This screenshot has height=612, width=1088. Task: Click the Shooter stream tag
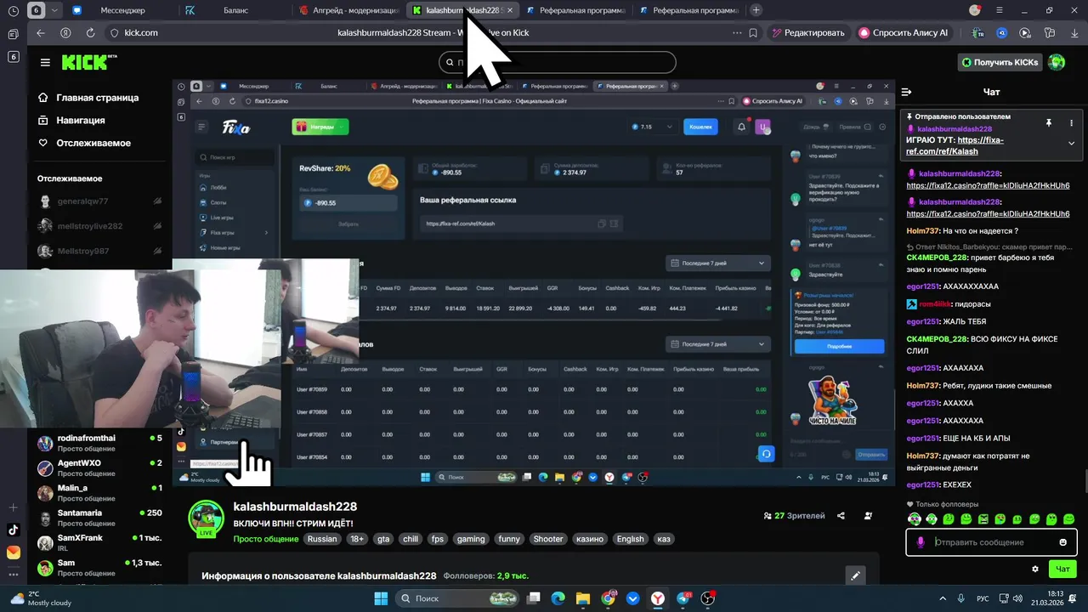click(547, 539)
